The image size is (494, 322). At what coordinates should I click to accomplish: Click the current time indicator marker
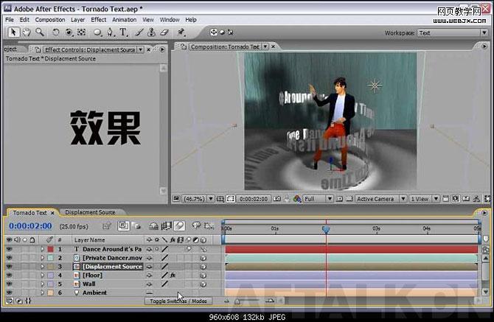point(326,229)
